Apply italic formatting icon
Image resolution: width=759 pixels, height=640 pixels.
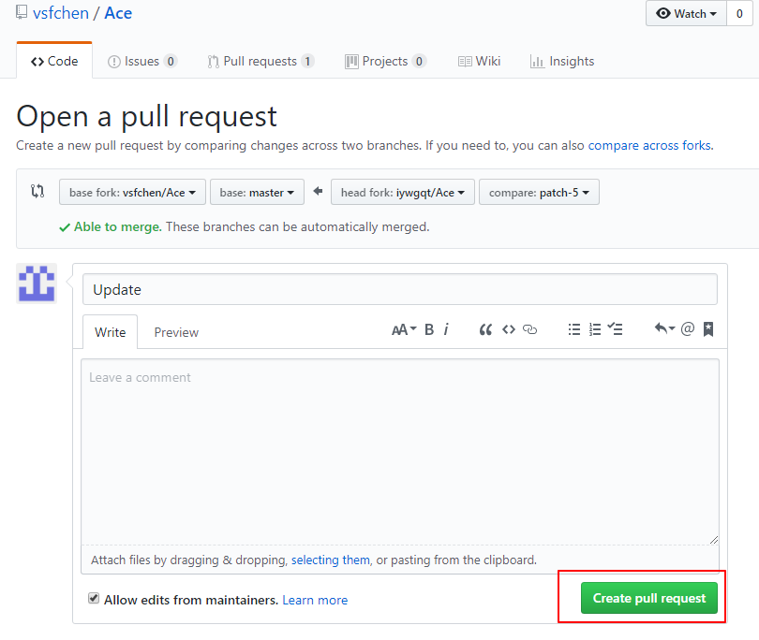click(446, 329)
